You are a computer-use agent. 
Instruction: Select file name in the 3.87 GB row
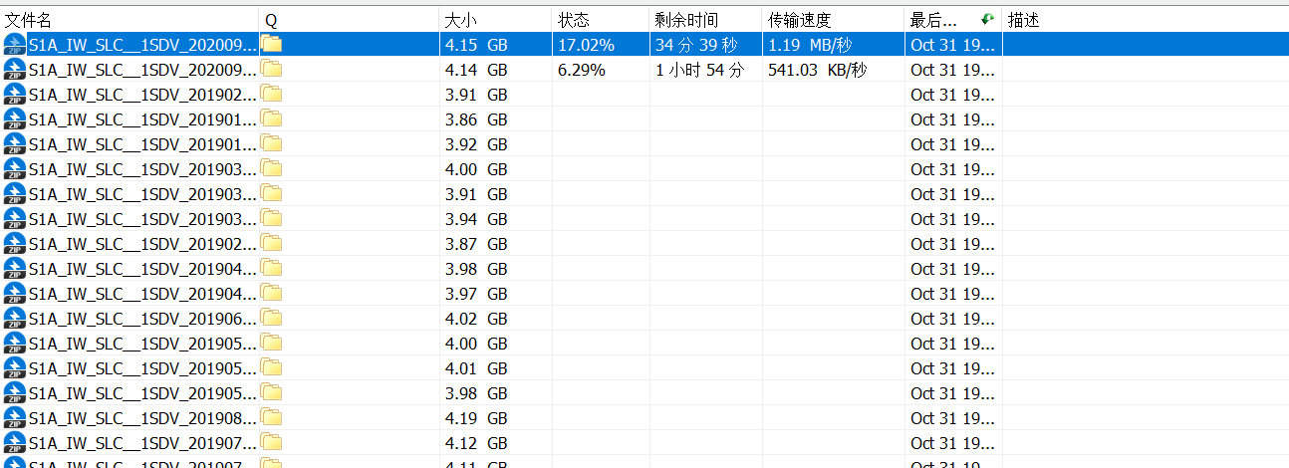pos(143,243)
